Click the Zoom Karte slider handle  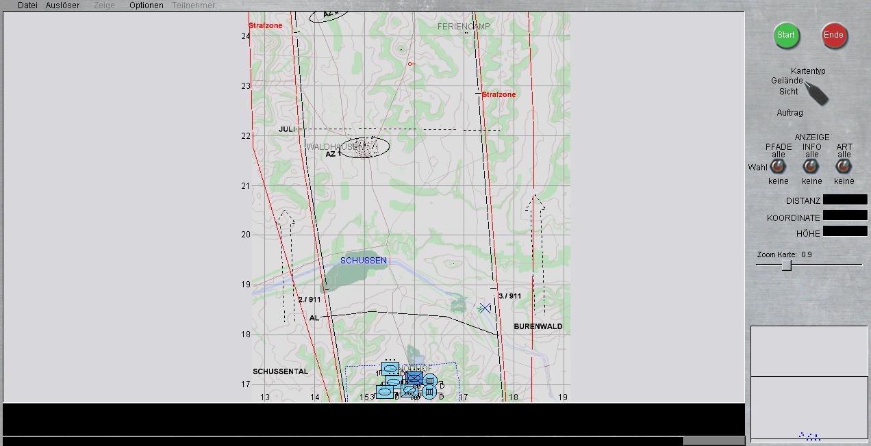(x=787, y=265)
